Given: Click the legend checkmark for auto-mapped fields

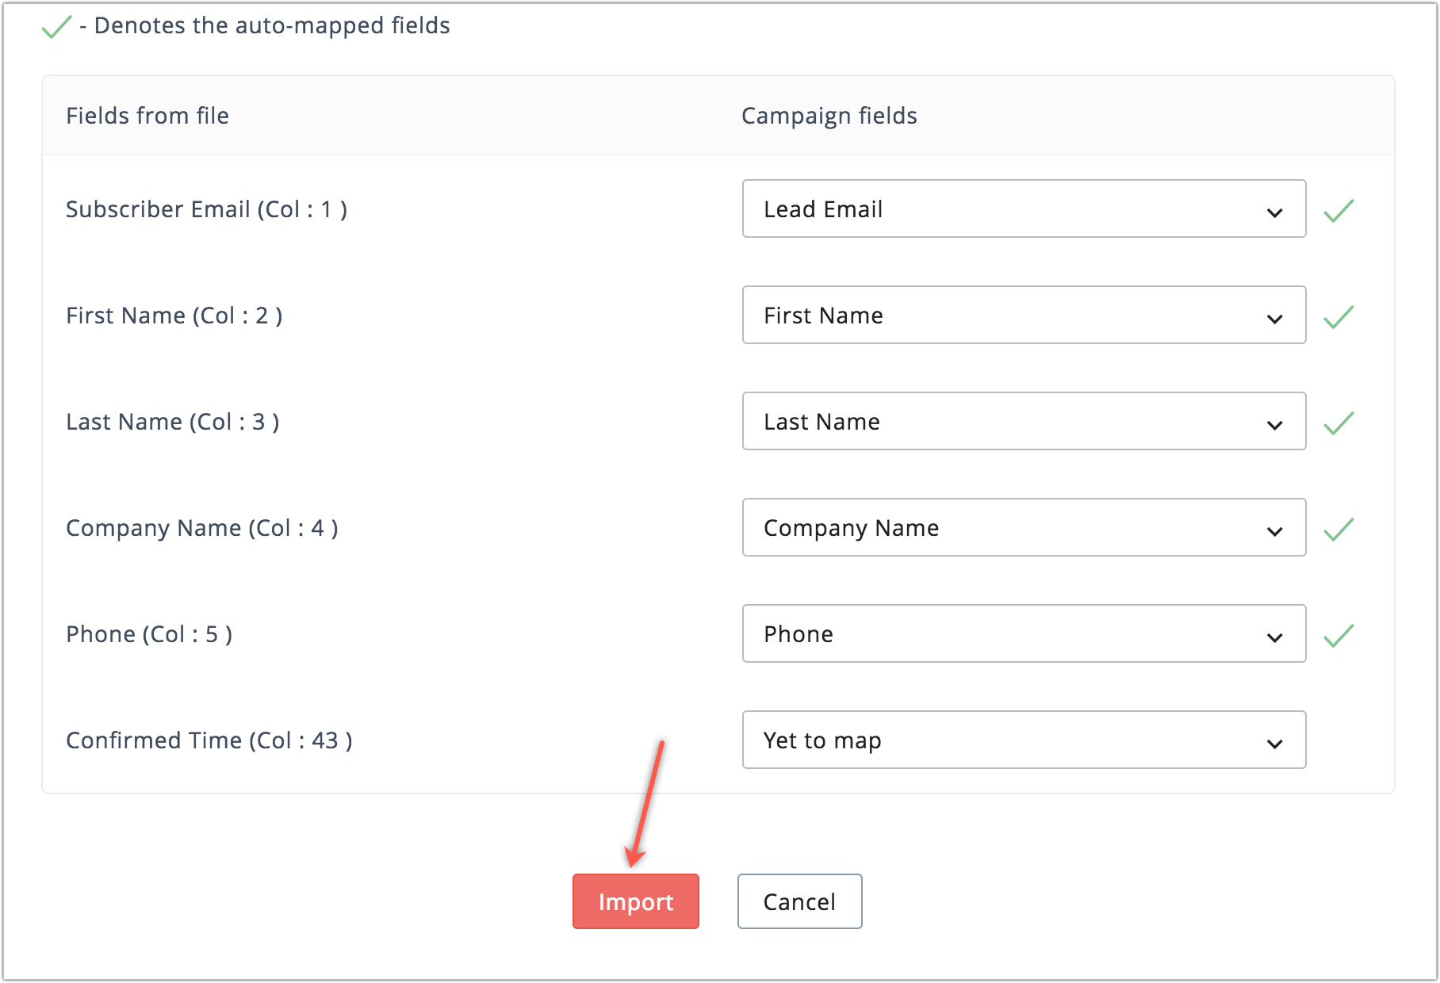Looking at the screenshot, I should click(56, 27).
